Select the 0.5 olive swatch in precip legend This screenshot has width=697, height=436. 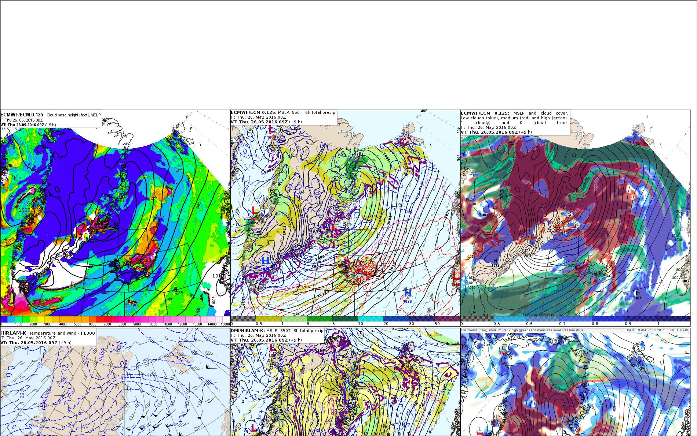click(269, 319)
